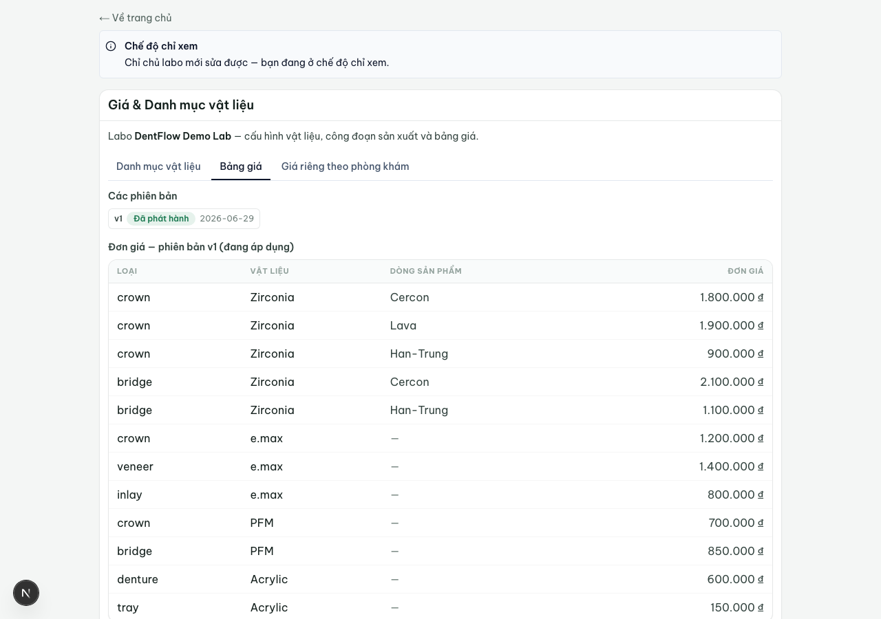The image size is (881, 619).
Task: Click price 1.400.000 ₫
Action: (732, 466)
